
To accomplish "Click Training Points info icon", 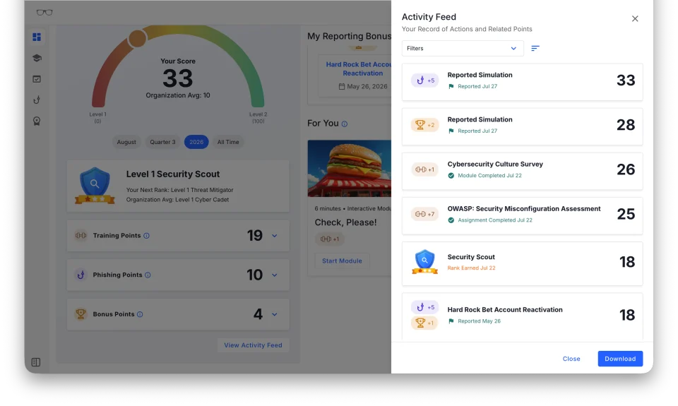I will click(147, 236).
